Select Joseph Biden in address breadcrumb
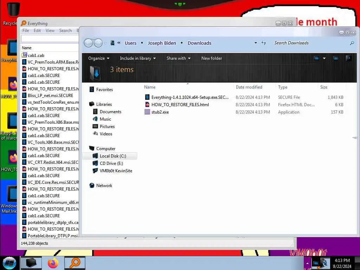 (162, 43)
